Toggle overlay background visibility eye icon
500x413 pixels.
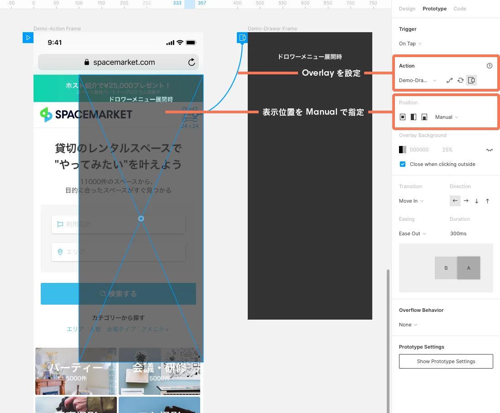pyautogui.click(x=489, y=150)
